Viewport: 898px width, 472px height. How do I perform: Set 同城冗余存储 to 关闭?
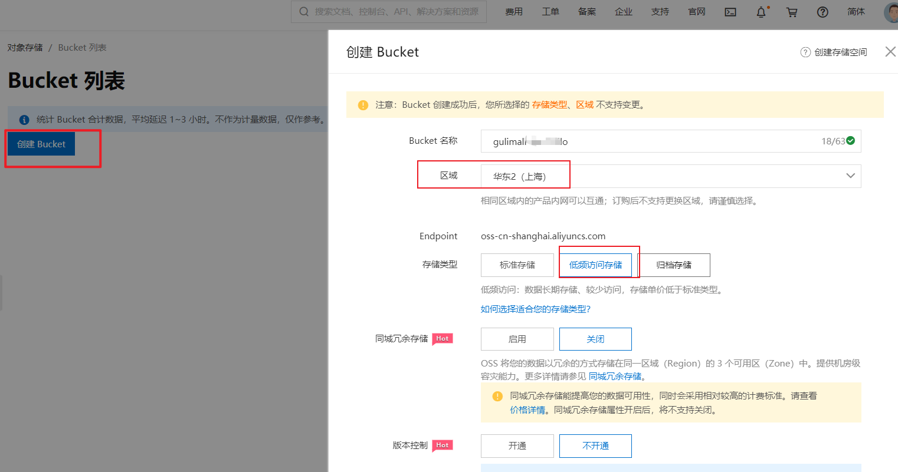coord(595,339)
